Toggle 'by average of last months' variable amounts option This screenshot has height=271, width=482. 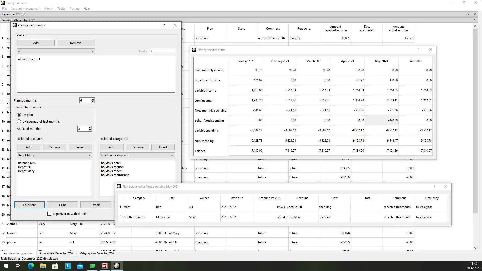point(19,121)
